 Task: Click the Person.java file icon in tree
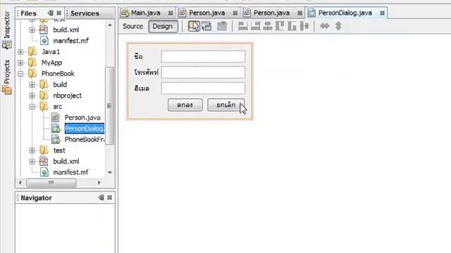[x=56, y=117]
